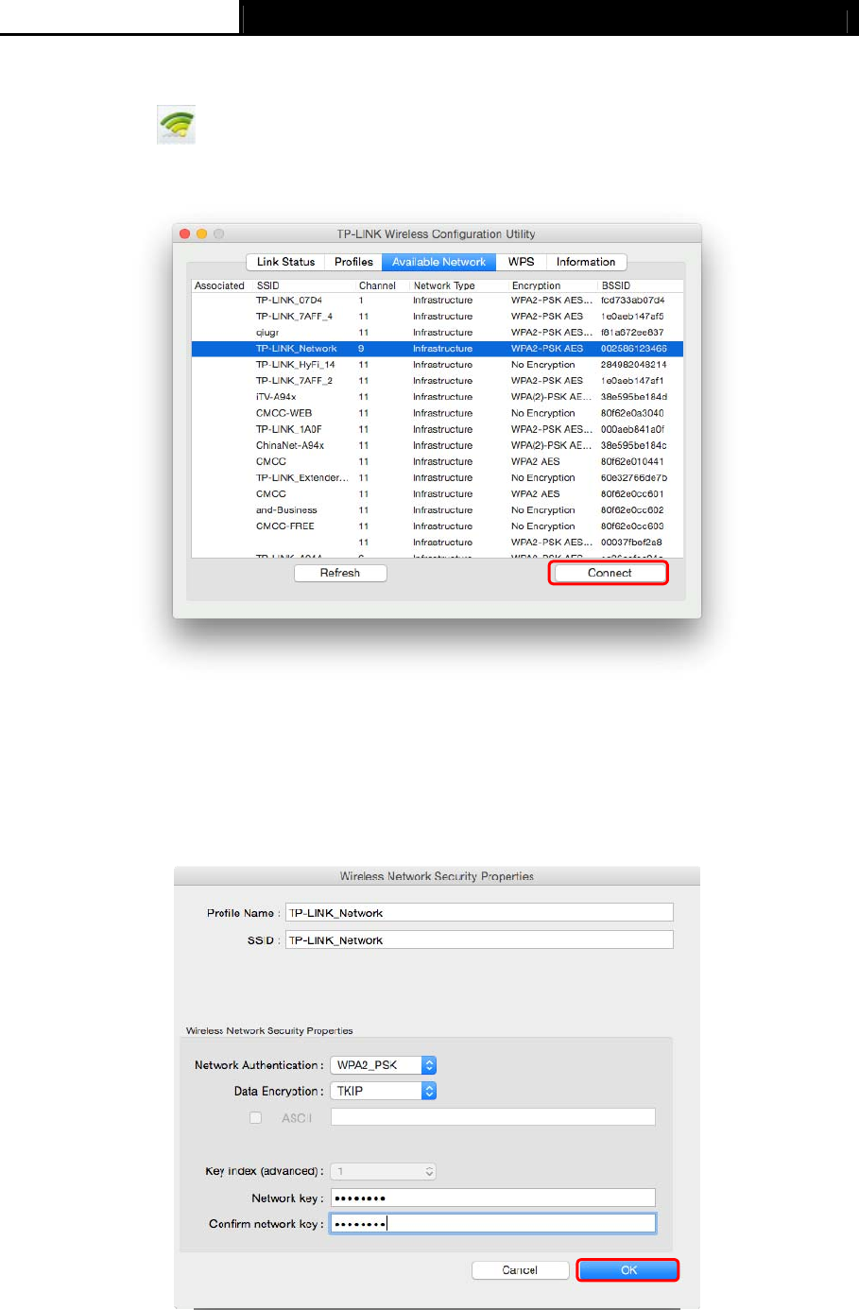The height and width of the screenshot is (1310, 859).
Task: Click BSSID value fcd733ab07d4
Action: point(633,301)
